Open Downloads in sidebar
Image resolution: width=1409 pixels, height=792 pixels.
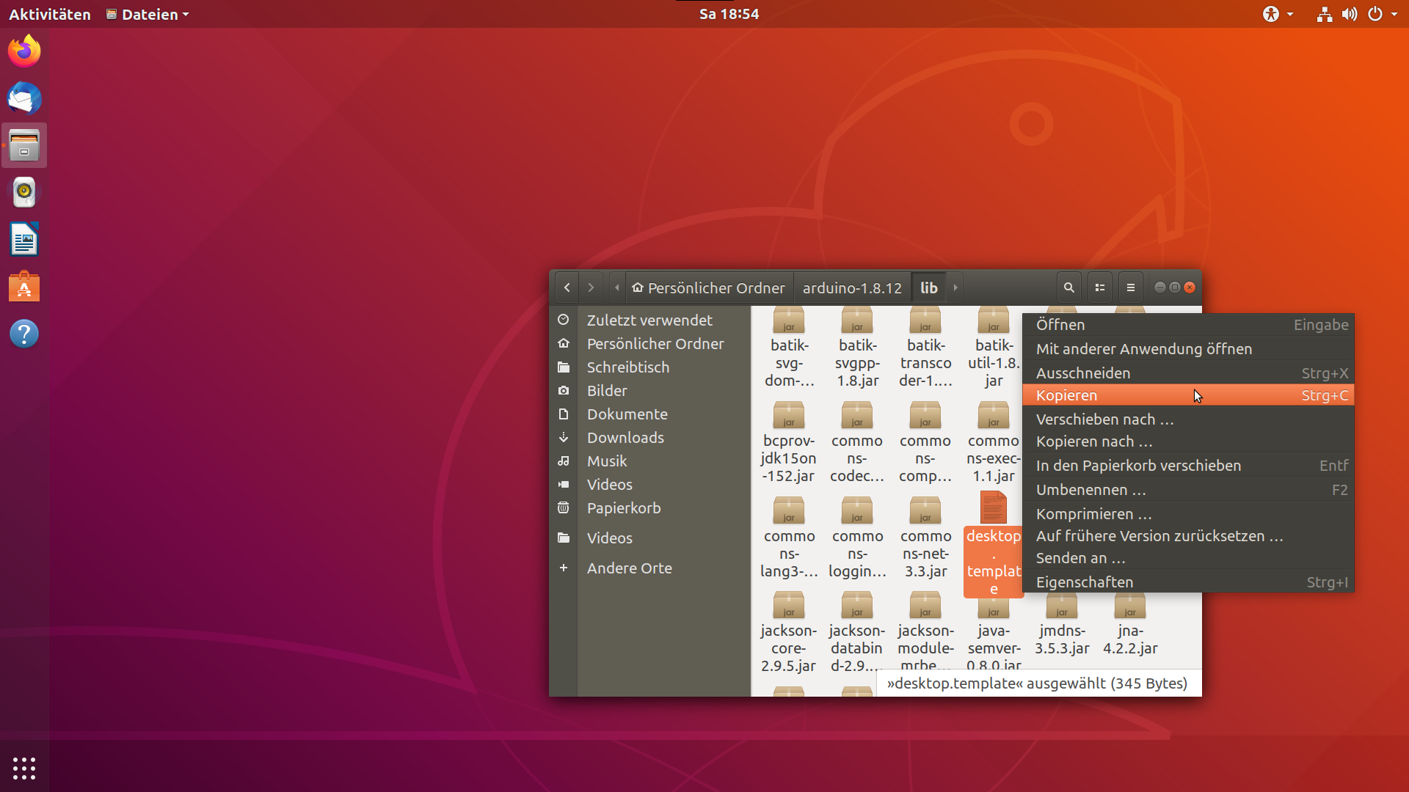[649, 438]
